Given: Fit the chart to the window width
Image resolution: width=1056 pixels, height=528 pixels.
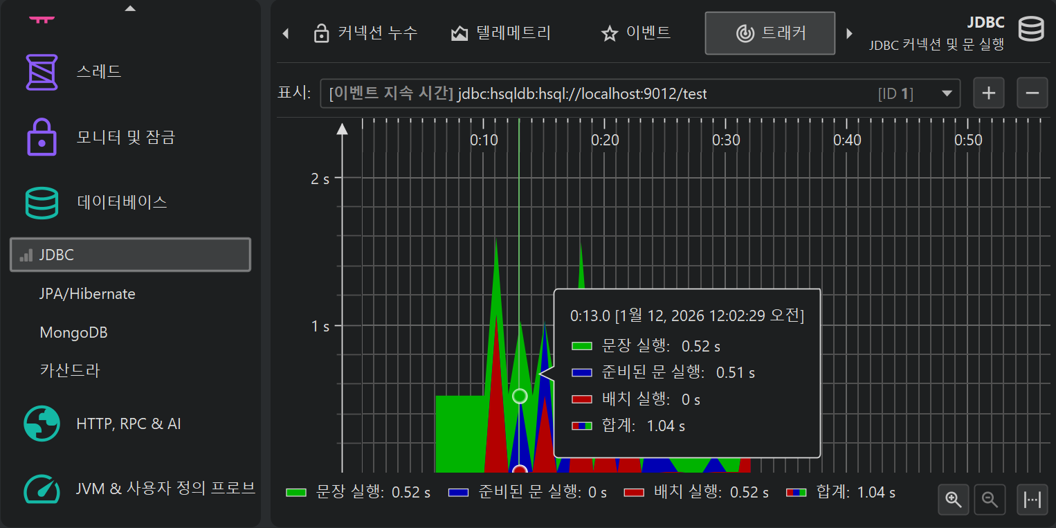Looking at the screenshot, I should tap(1032, 500).
